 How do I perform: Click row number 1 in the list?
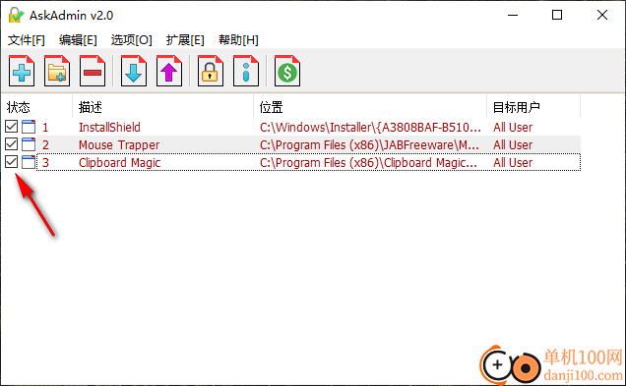pos(45,128)
